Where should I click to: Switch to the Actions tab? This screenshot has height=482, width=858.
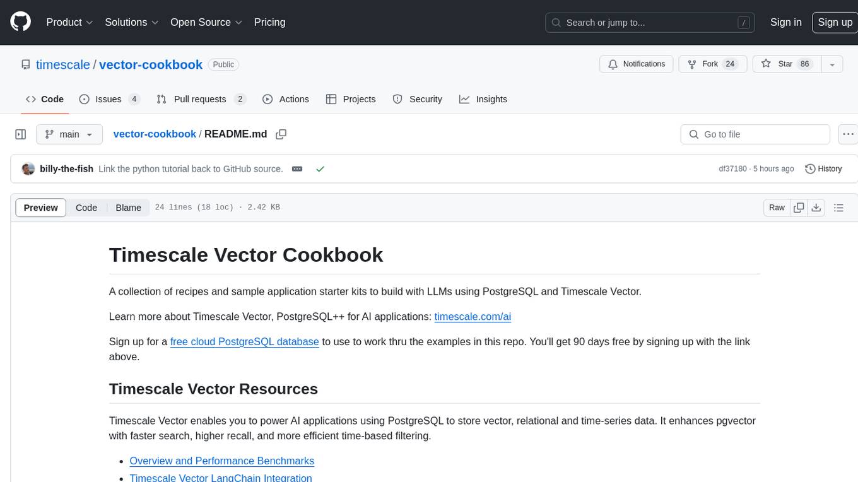coord(285,99)
